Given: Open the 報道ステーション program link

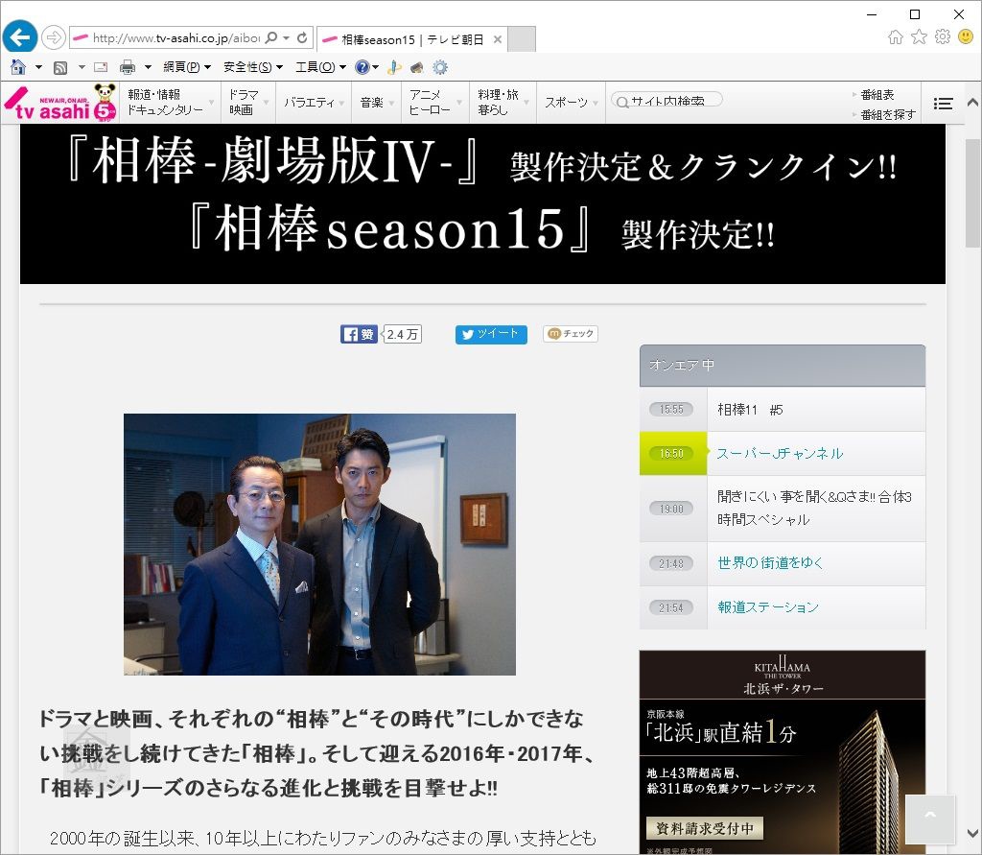Looking at the screenshot, I should pyautogui.click(x=768, y=606).
